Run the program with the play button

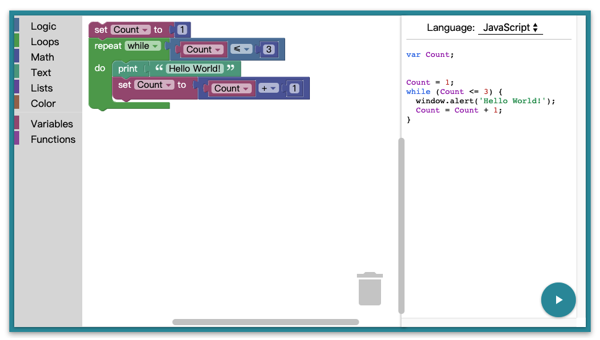pyautogui.click(x=559, y=300)
